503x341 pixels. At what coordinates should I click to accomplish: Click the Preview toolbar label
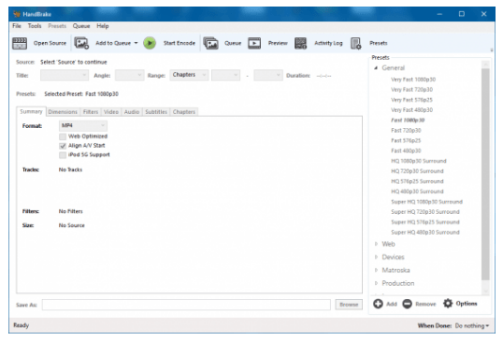click(278, 43)
